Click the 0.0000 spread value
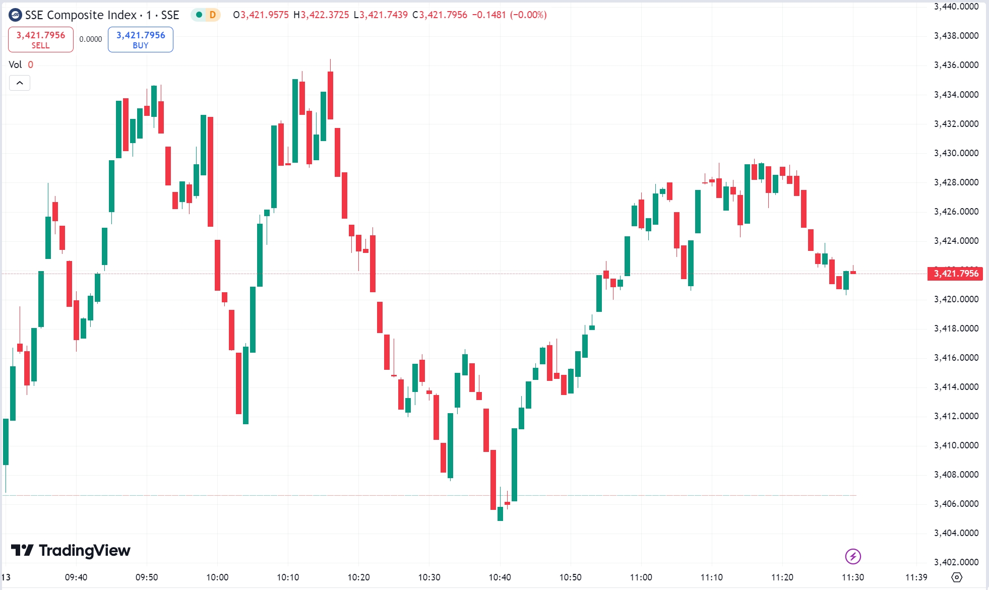The height and width of the screenshot is (590, 989). click(90, 39)
